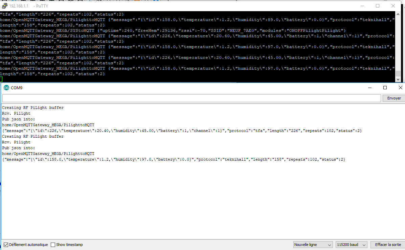Screen dimensions: 405x250
Task: Minimize the PuTTY window
Action: point(361,6)
